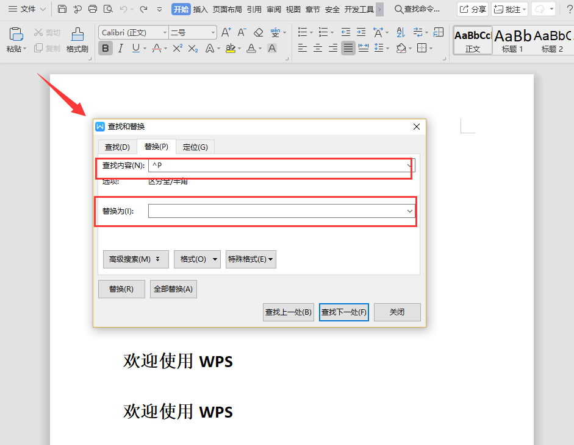Click the Format Painter icon
The image size is (574, 445).
tap(77, 34)
